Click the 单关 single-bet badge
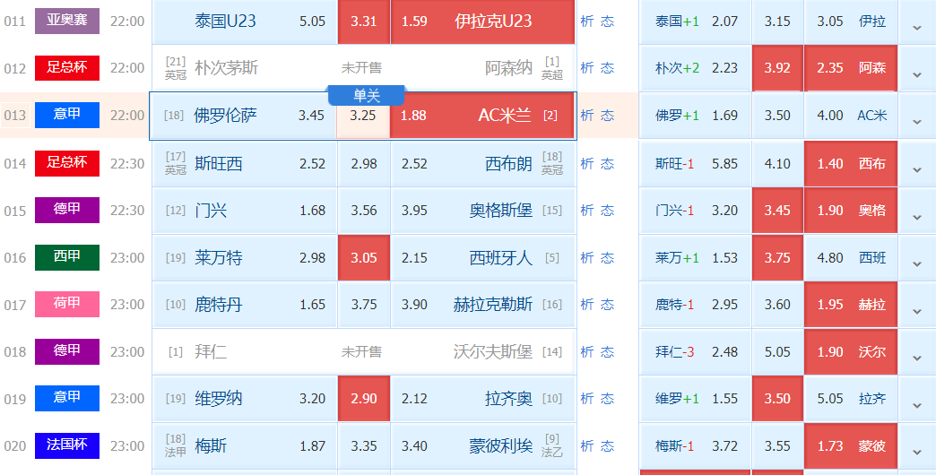The height and width of the screenshot is (475, 936). (367, 96)
